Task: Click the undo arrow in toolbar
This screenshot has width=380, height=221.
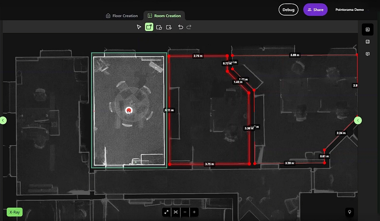Action: click(x=180, y=27)
